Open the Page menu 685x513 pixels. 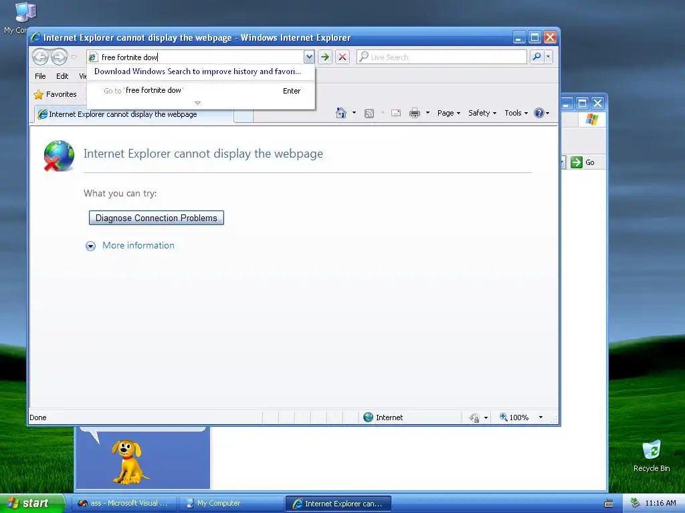coord(449,113)
